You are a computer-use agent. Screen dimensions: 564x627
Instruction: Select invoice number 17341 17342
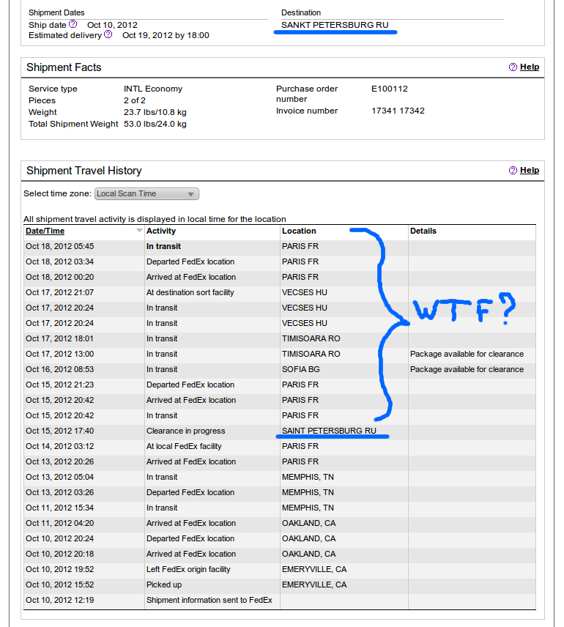[398, 111]
